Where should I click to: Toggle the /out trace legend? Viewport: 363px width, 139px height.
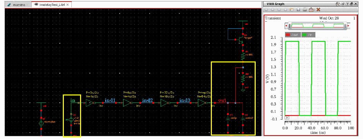pyautogui.click(x=293, y=35)
